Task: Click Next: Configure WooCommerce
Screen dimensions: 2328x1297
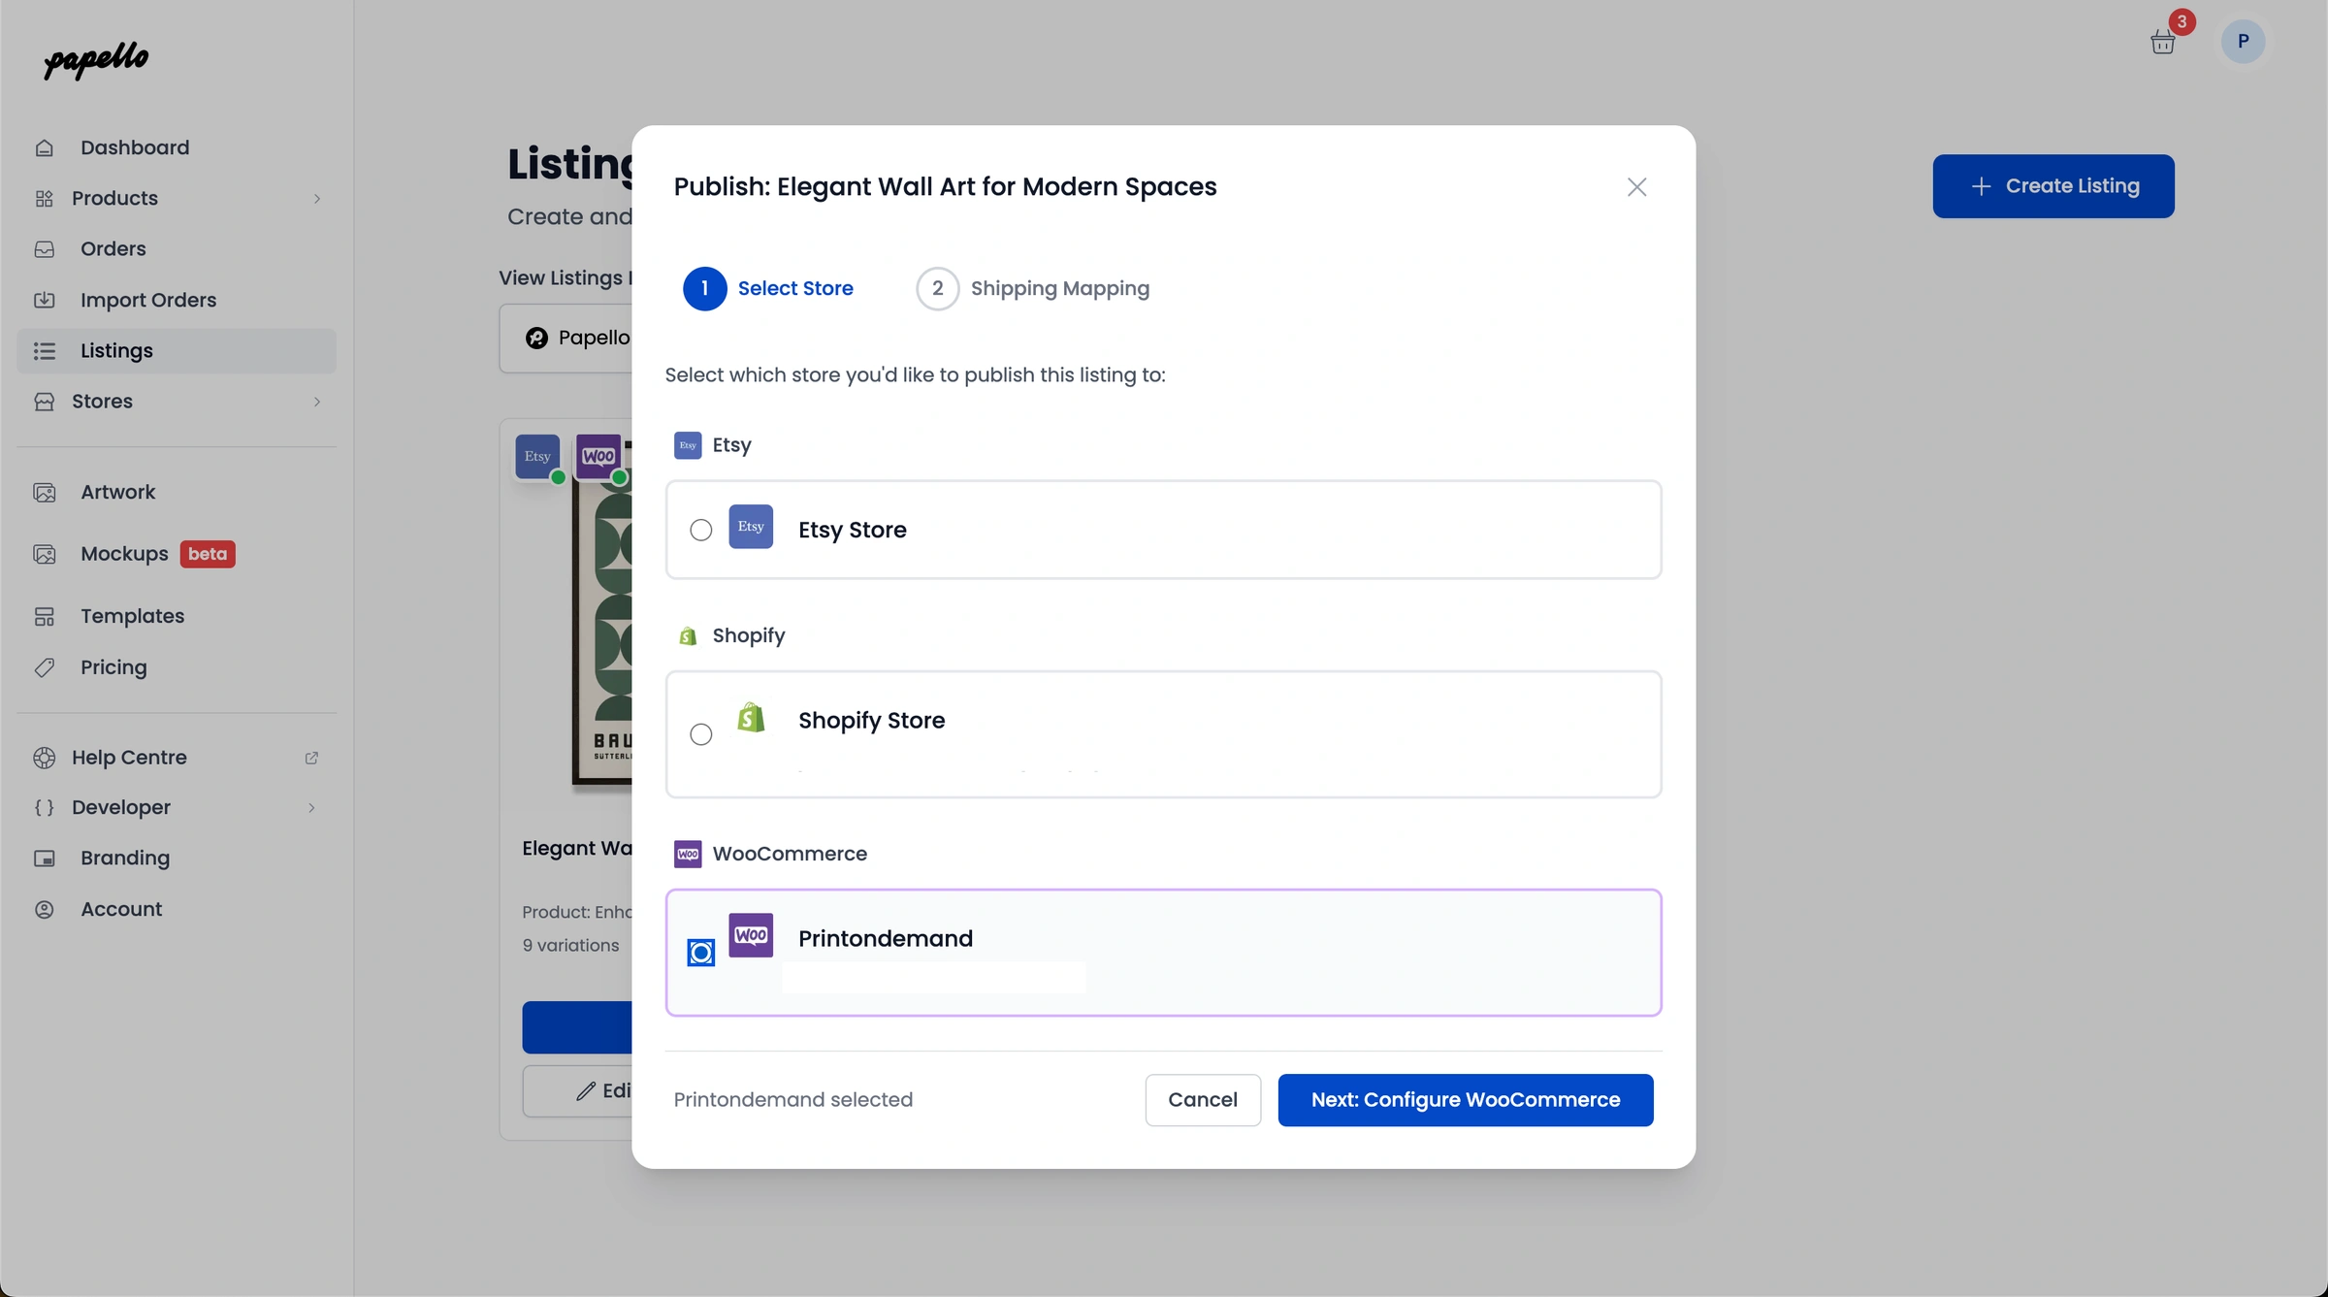Action: 1465,1100
